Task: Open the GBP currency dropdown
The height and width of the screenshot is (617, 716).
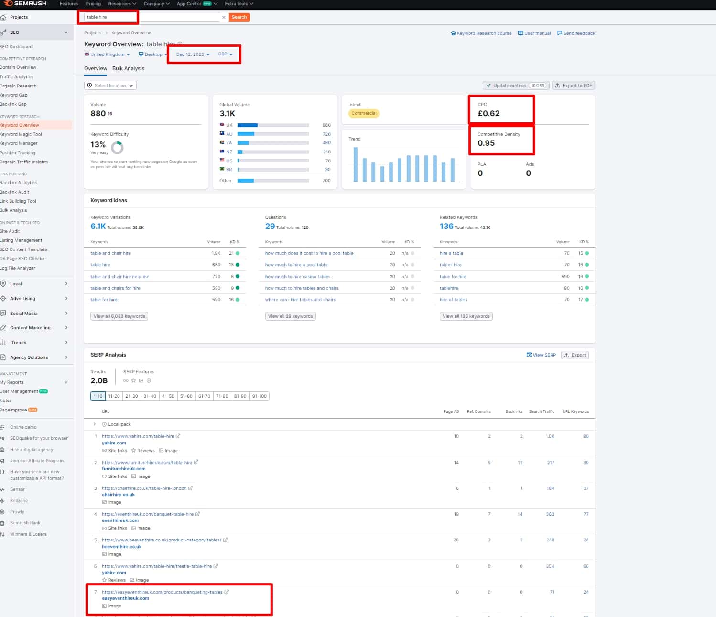Action: point(226,54)
